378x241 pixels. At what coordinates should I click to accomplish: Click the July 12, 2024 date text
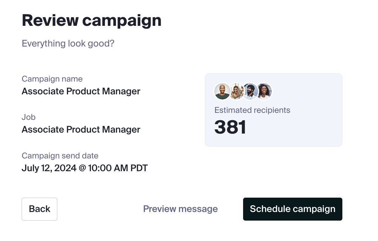pos(49,168)
